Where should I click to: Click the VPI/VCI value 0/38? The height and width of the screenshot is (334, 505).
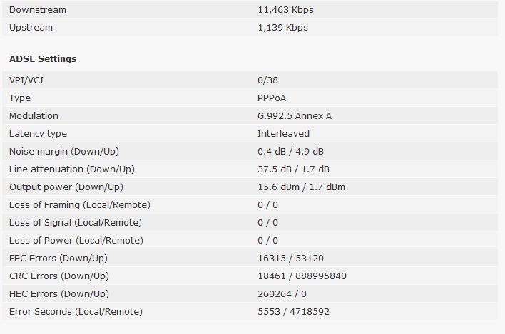(267, 80)
